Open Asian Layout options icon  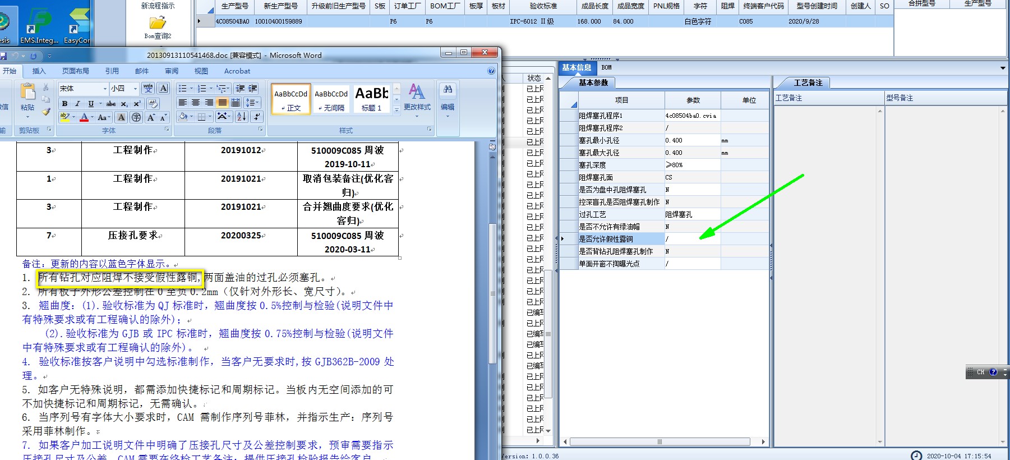point(223,117)
